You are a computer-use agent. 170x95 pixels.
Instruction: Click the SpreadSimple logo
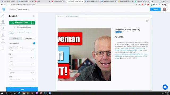coord(4,9)
